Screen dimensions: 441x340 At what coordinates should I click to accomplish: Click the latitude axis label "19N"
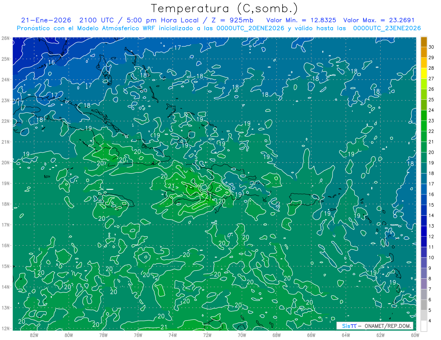click(6, 183)
